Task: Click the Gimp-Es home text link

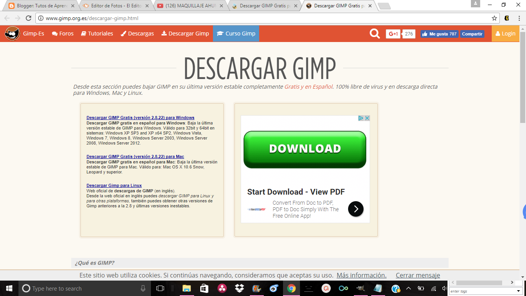Action: point(34,34)
